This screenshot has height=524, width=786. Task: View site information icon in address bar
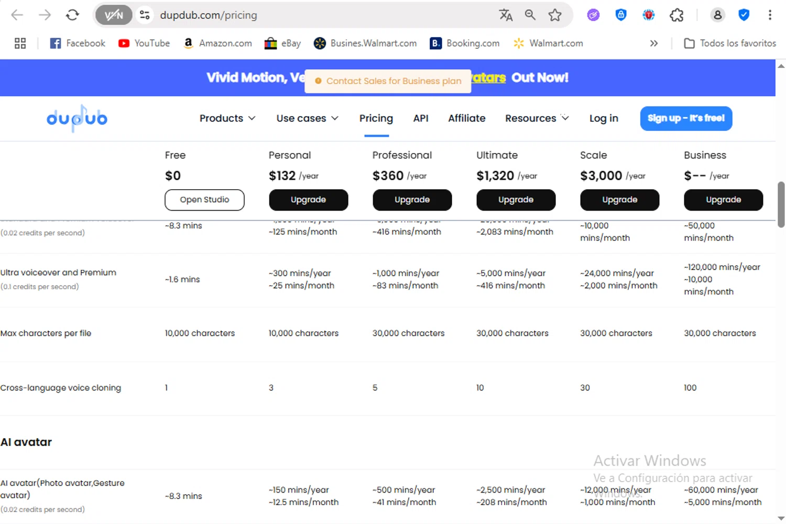[x=145, y=15]
